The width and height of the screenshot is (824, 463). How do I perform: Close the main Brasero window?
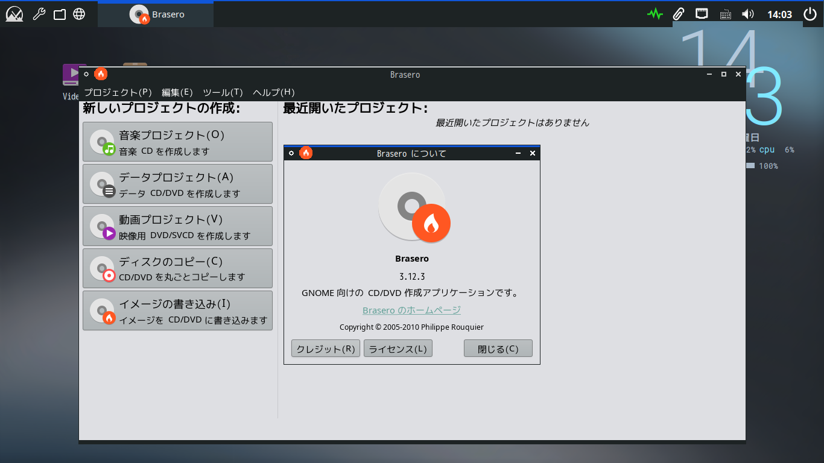pyautogui.click(x=738, y=74)
